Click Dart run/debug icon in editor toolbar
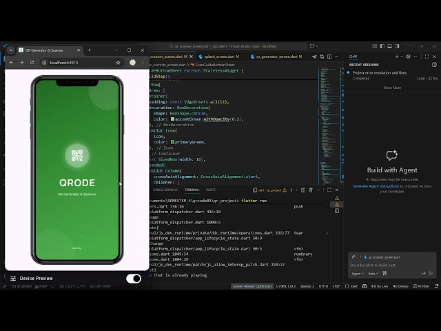The image size is (441, 331). (314, 57)
